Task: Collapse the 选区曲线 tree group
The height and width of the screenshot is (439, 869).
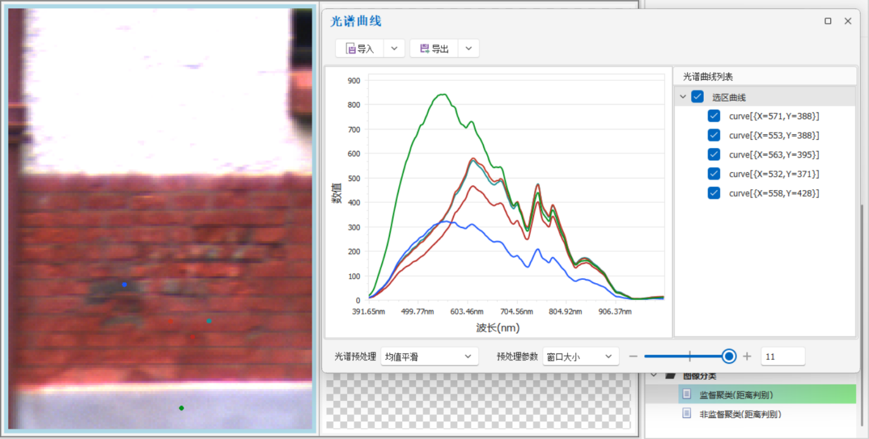Action: click(x=683, y=97)
